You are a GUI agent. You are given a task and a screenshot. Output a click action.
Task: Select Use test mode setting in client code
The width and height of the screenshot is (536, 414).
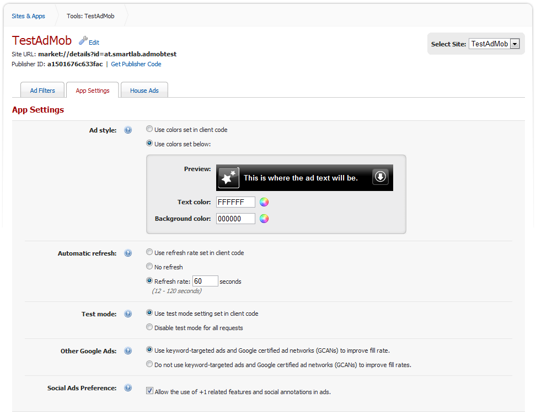click(149, 313)
